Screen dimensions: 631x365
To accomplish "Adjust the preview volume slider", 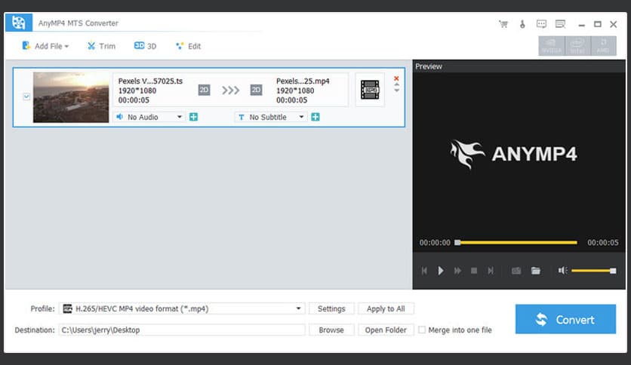I will click(593, 271).
